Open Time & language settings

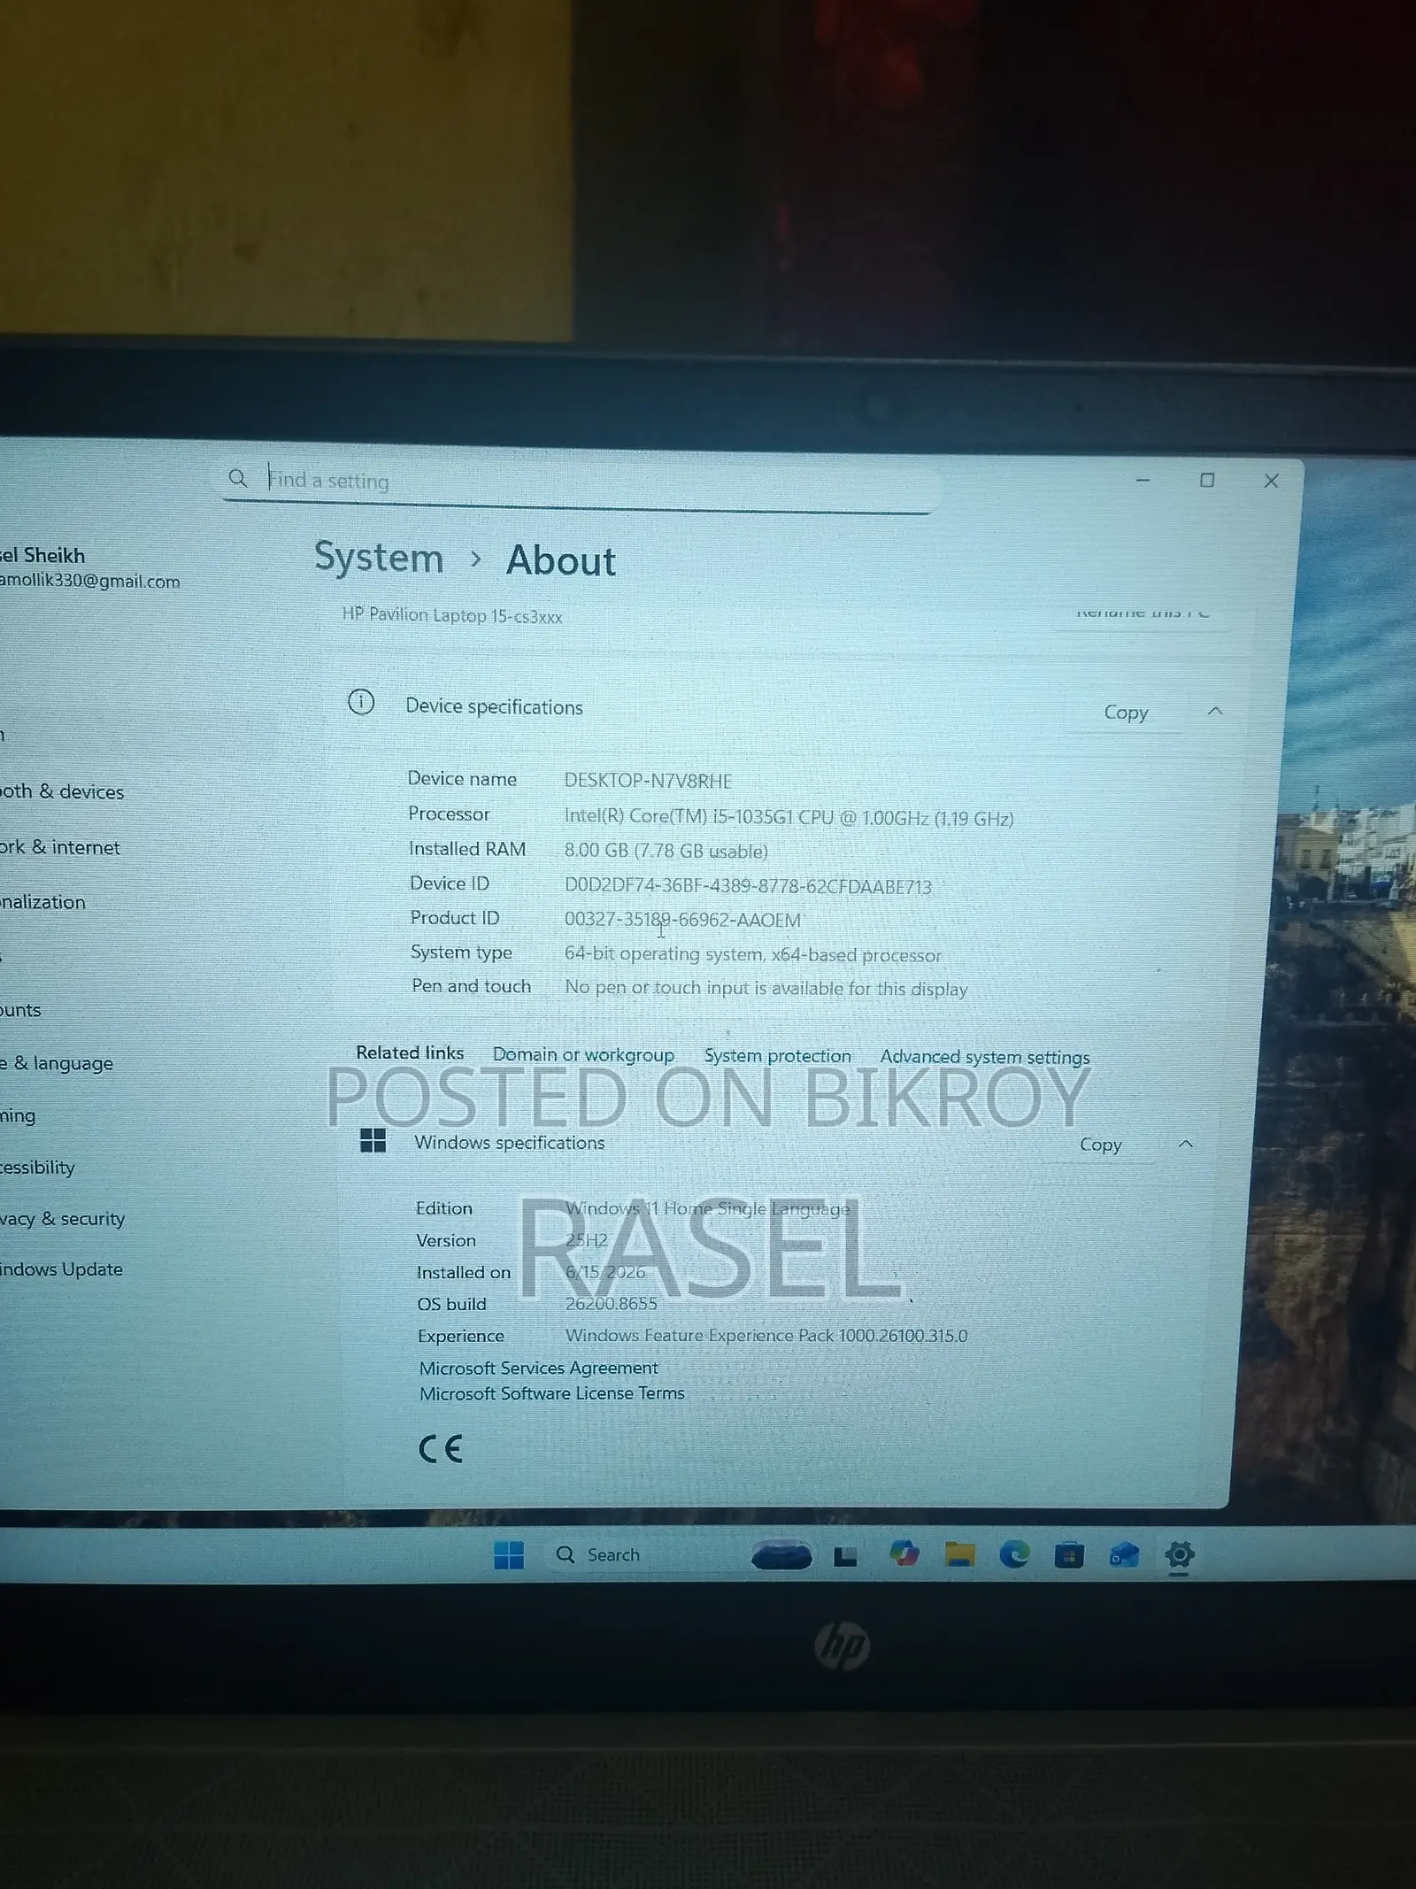click(x=58, y=1063)
